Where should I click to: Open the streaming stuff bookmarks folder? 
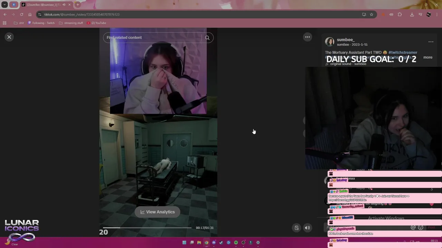pyautogui.click(x=71, y=23)
